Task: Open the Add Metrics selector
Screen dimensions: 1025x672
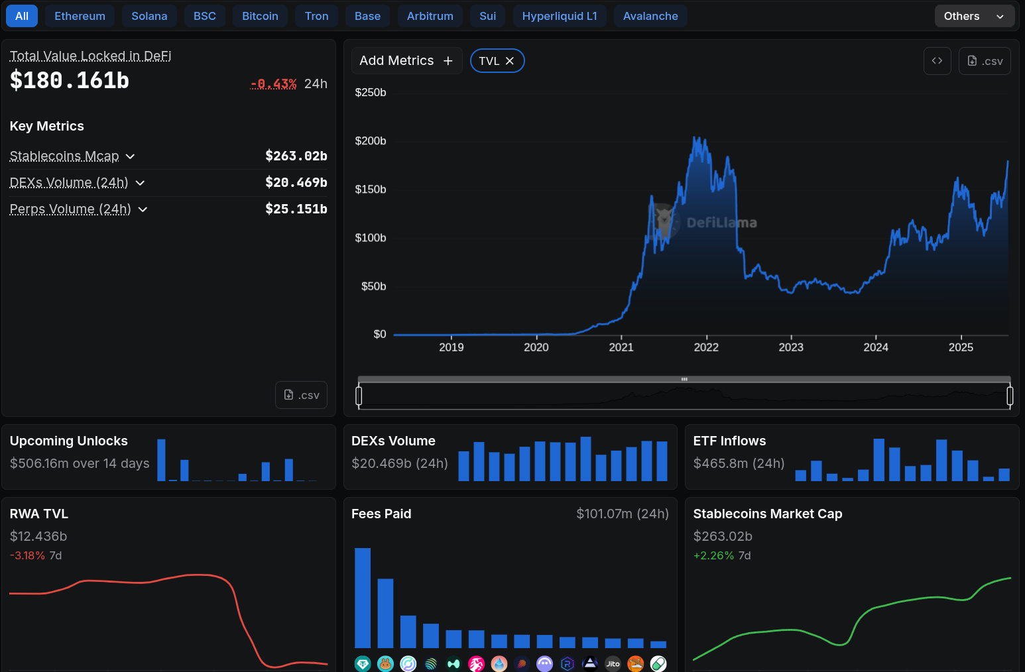Action: coord(406,61)
